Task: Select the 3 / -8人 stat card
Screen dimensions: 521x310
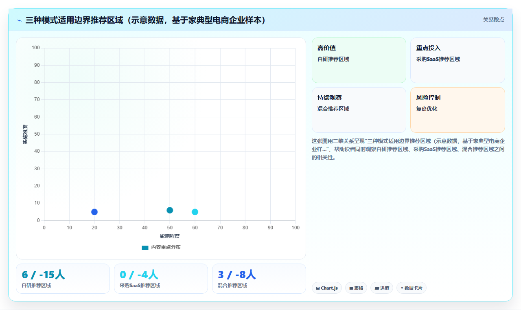Action: click(x=259, y=279)
